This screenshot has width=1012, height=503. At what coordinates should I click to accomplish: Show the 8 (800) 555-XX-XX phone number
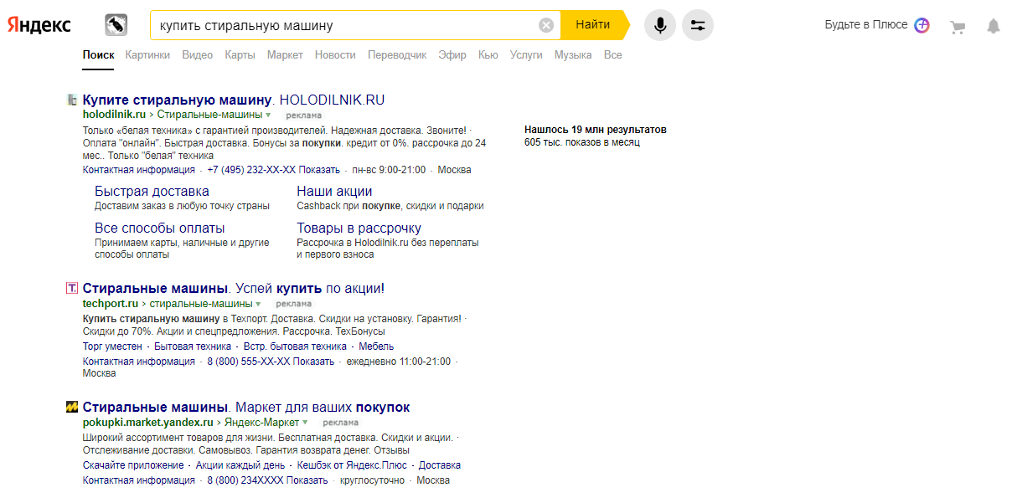pyautogui.click(x=271, y=362)
